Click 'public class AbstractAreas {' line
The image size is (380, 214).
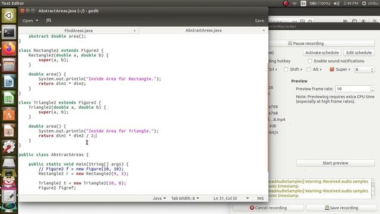53,155
